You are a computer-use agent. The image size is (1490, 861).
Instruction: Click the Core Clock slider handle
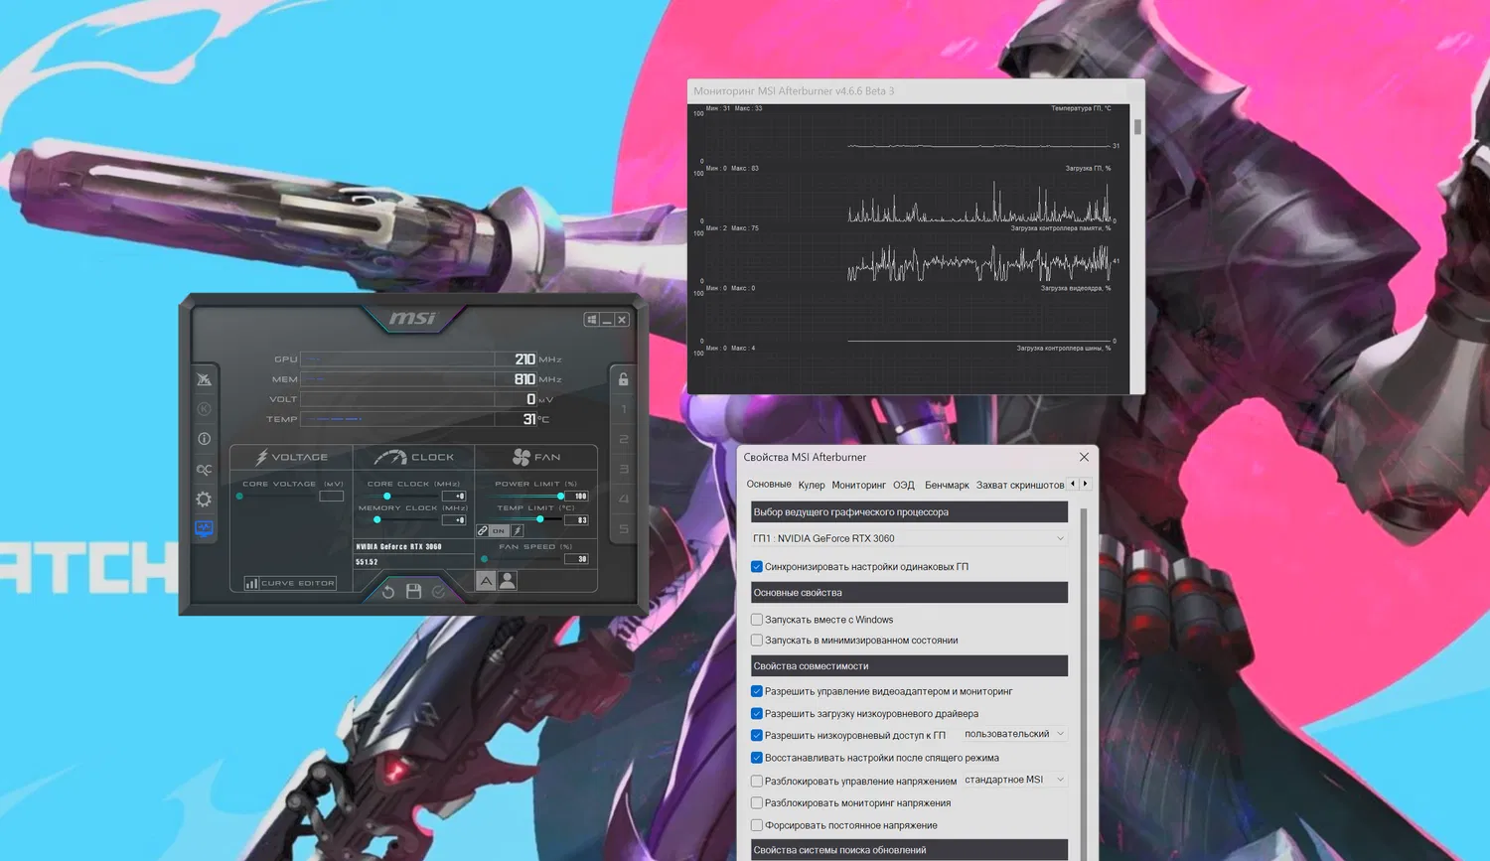[x=386, y=496]
